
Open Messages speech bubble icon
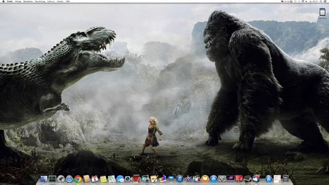pyautogui.click(x=120, y=179)
